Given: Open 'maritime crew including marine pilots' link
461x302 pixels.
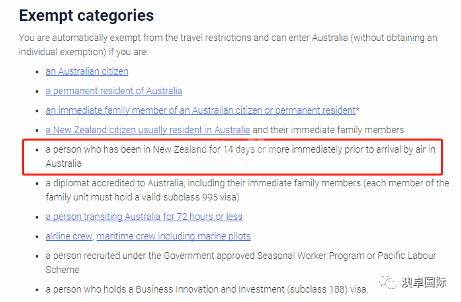Looking at the screenshot, I should 173,236.
